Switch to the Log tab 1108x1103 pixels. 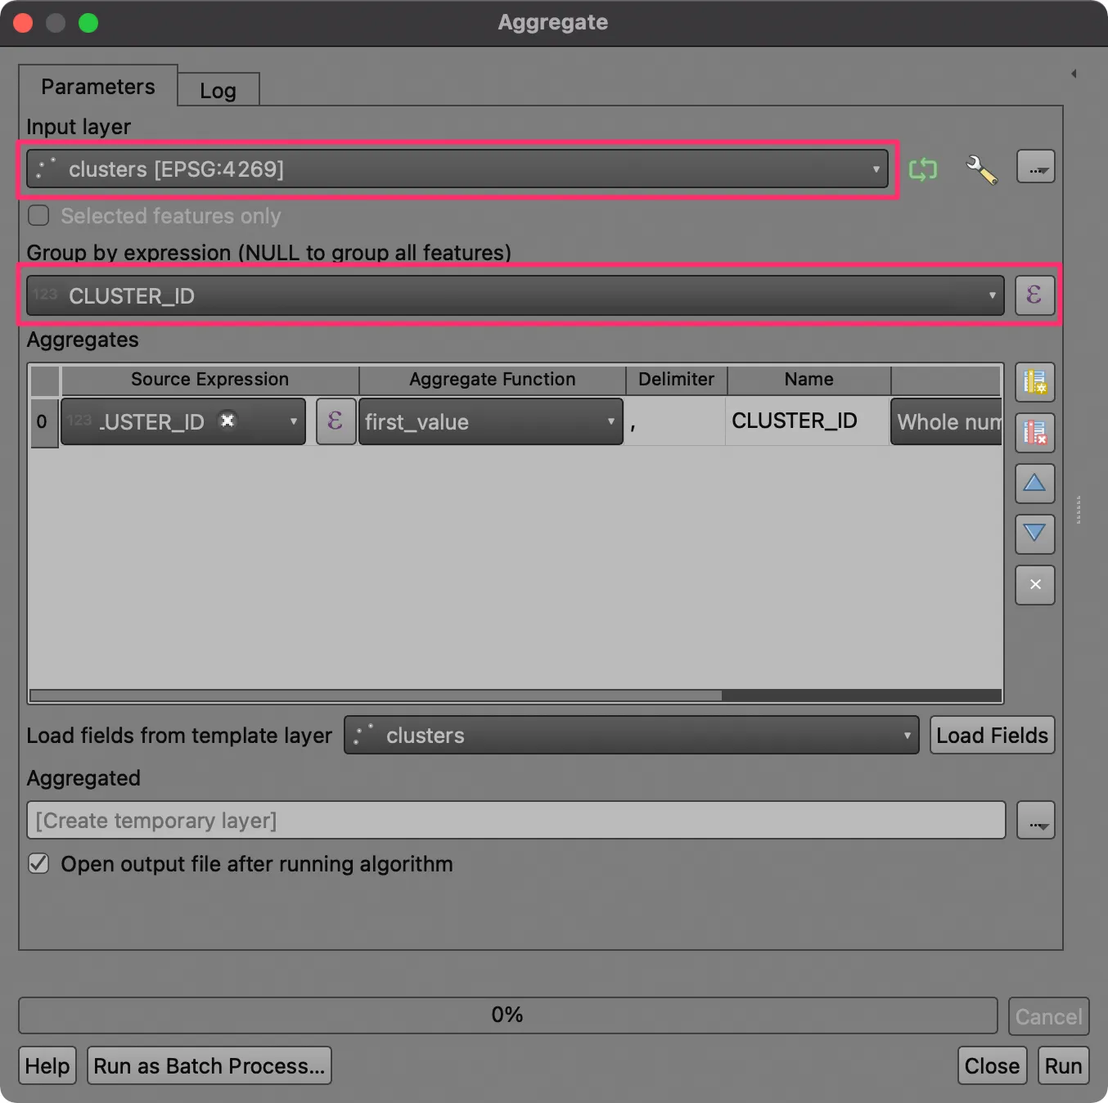tap(218, 90)
